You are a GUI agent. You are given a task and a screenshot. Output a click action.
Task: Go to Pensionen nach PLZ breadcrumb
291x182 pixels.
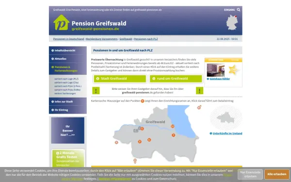145,39
